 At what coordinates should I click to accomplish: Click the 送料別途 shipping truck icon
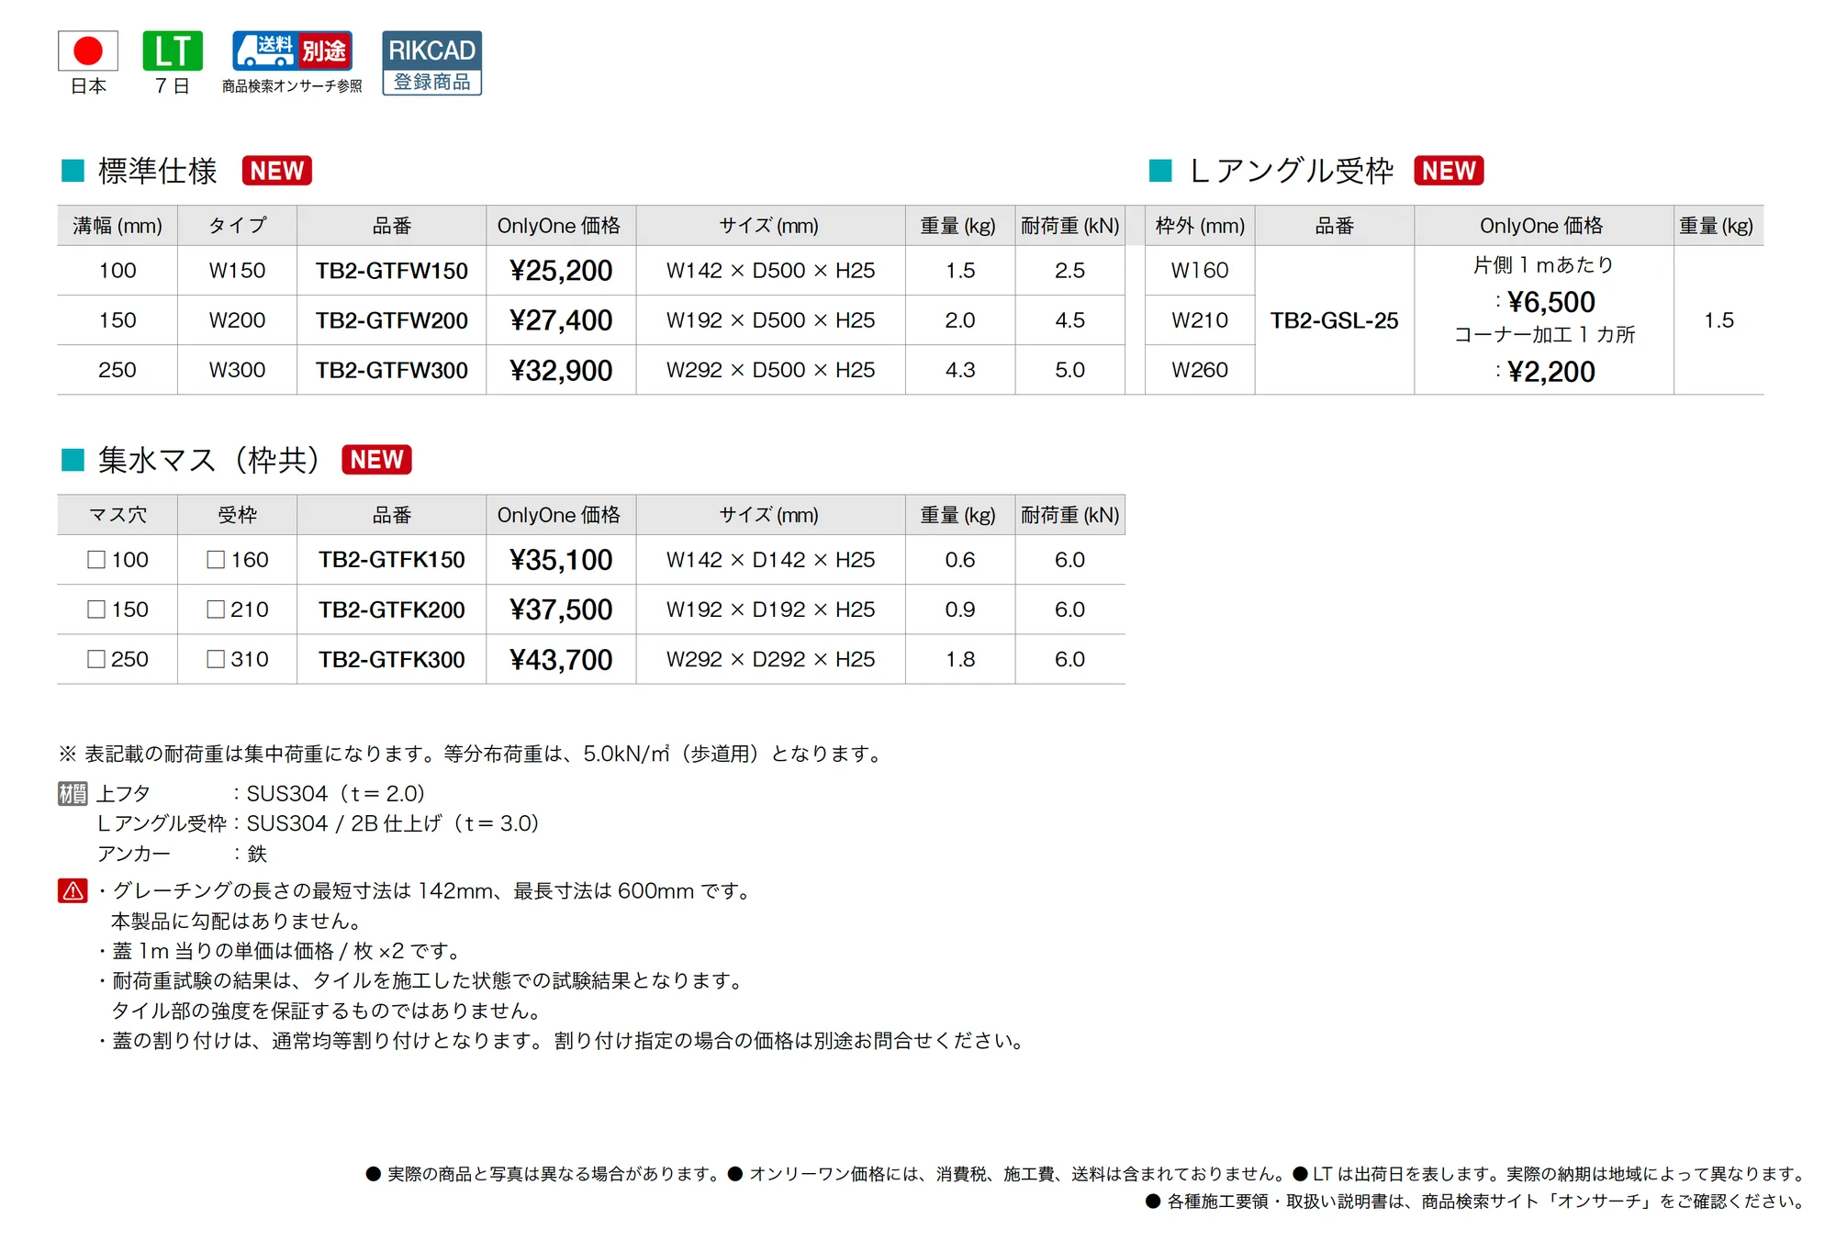click(x=292, y=50)
